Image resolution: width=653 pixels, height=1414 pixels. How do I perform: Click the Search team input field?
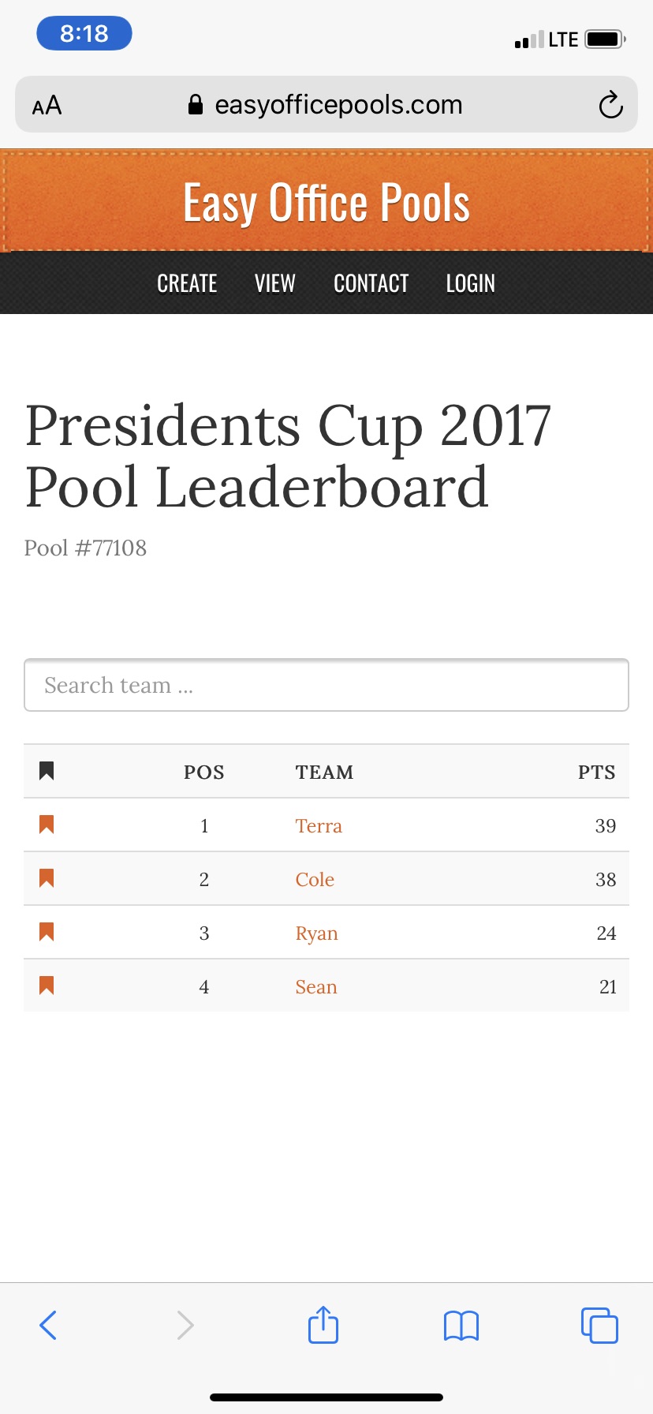[326, 685]
